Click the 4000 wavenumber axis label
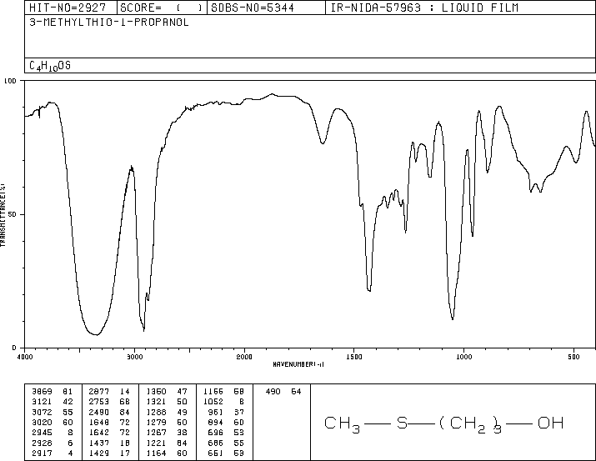The height and width of the screenshot is (461, 596). (25, 357)
